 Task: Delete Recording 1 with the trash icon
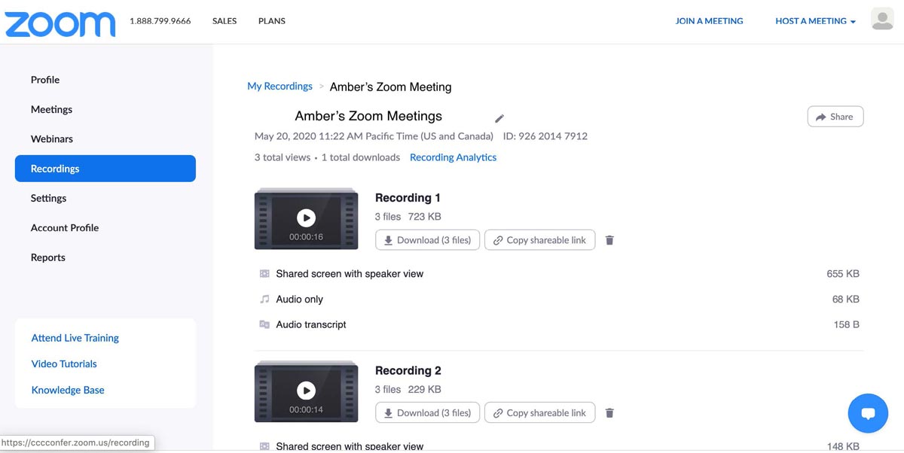[609, 239]
